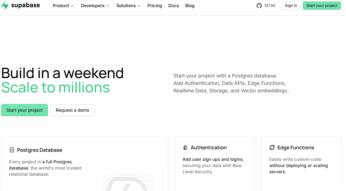Click the Supabase lightning bolt logo
346x191 pixels.
pos(5,6)
